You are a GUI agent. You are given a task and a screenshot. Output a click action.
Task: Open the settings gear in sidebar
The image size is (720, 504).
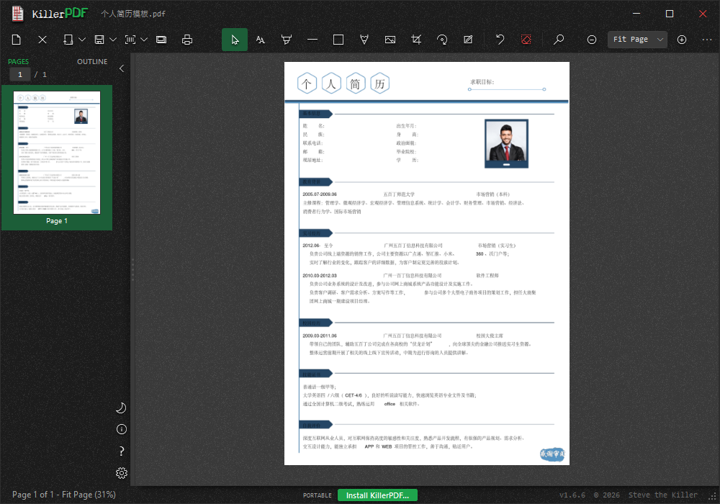click(x=121, y=473)
